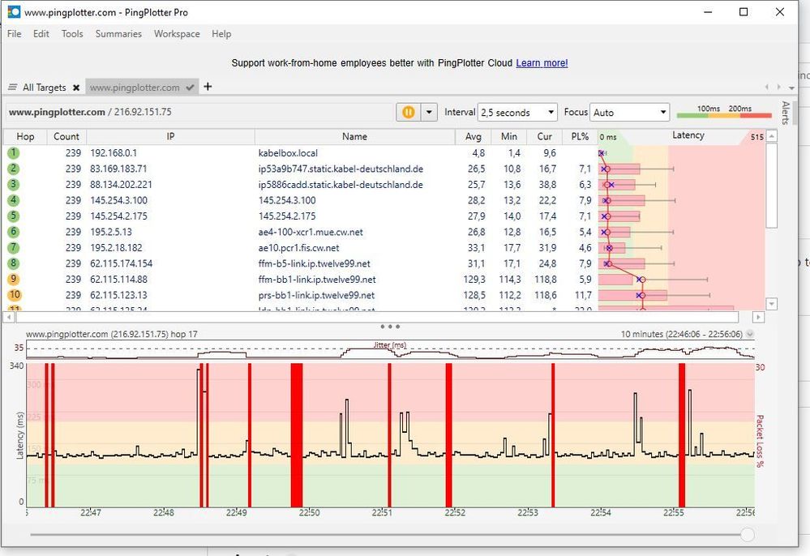810x556 pixels.
Task: Click IP 62.115.174.154 cell
Action: (x=121, y=263)
